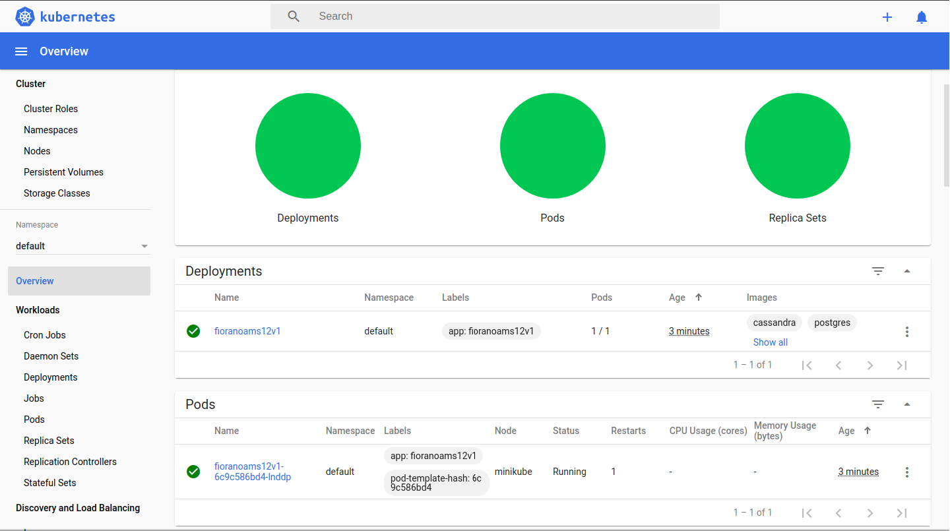Open Discovery and Load Balancing section
950x531 pixels.
78,508
